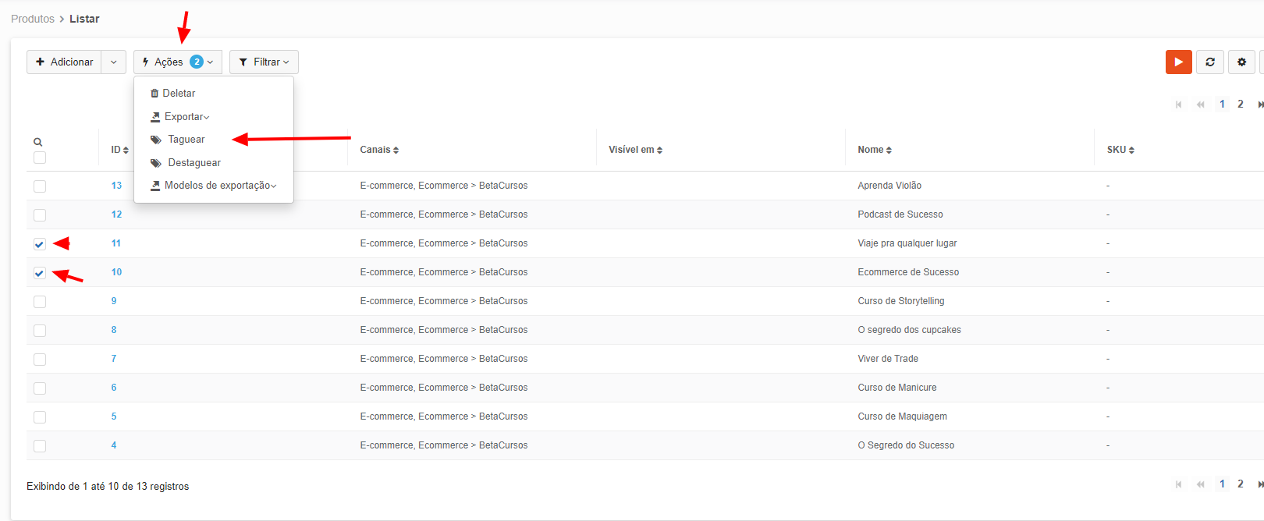Choose Taguear from the actions menu
Image resolution: width=1264 pixels, height=521 pixels.
[x=186, y=140]
